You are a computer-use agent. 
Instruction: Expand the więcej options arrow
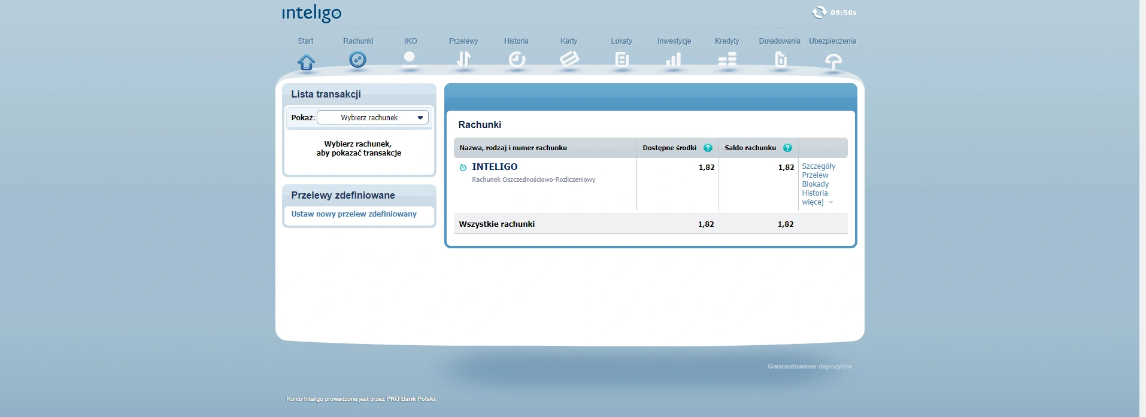830,203
